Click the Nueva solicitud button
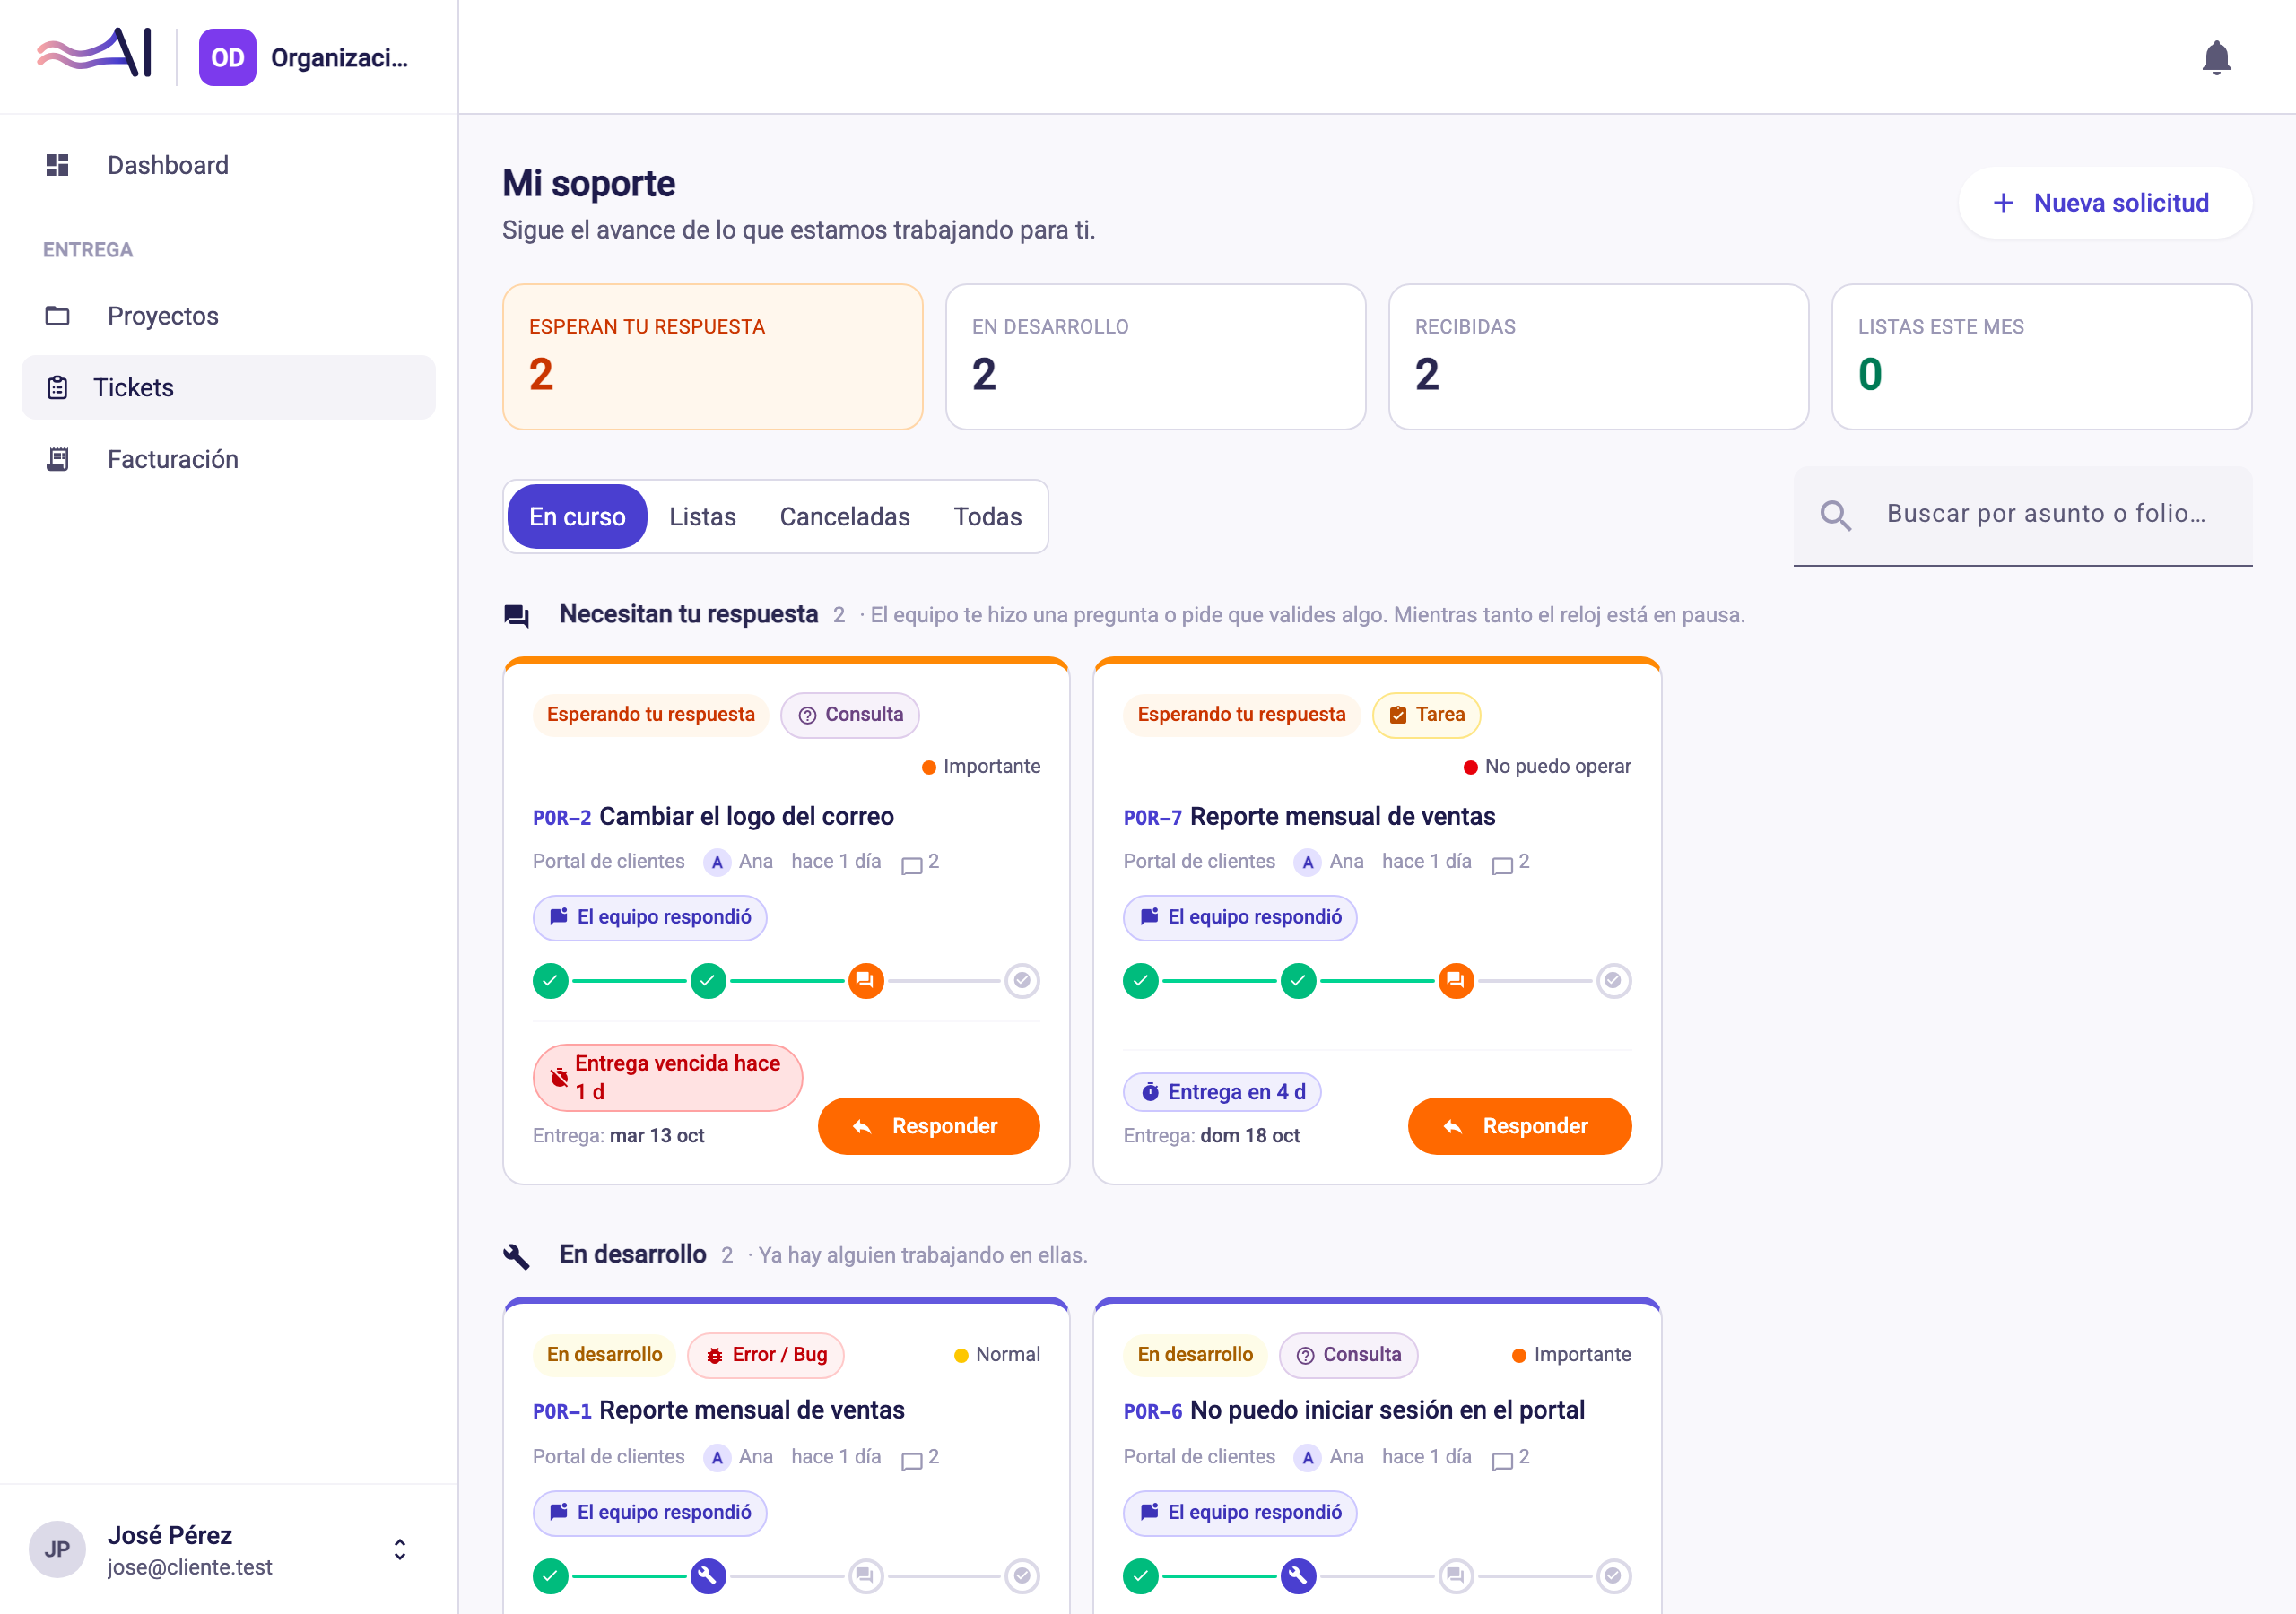Screen dimensions: 2296x1614 tap(2105, 203)
